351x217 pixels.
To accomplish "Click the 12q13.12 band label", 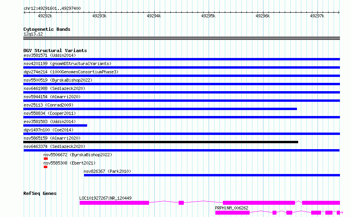I will point(33,34).
